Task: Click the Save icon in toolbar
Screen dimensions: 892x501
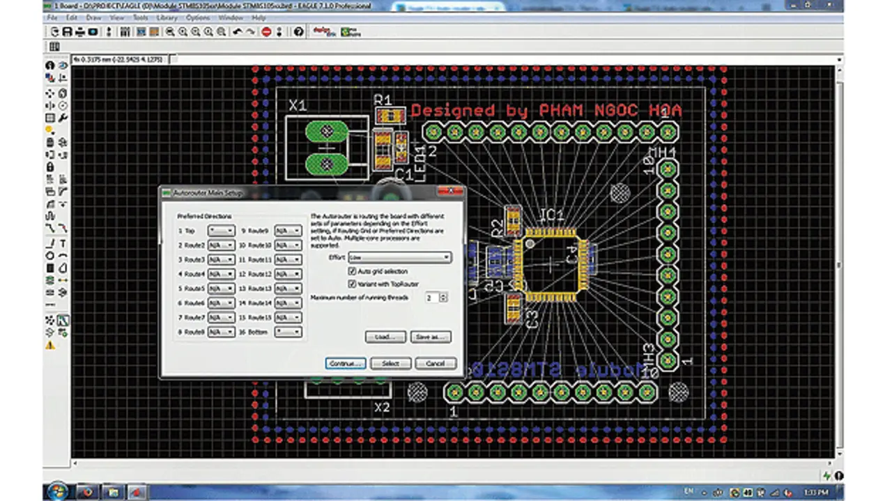Action: 68,32
